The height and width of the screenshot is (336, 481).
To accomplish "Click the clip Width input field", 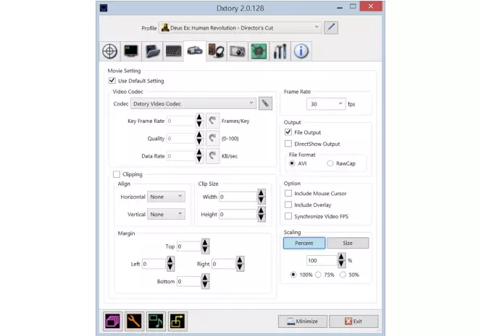I will click(238, 197).
